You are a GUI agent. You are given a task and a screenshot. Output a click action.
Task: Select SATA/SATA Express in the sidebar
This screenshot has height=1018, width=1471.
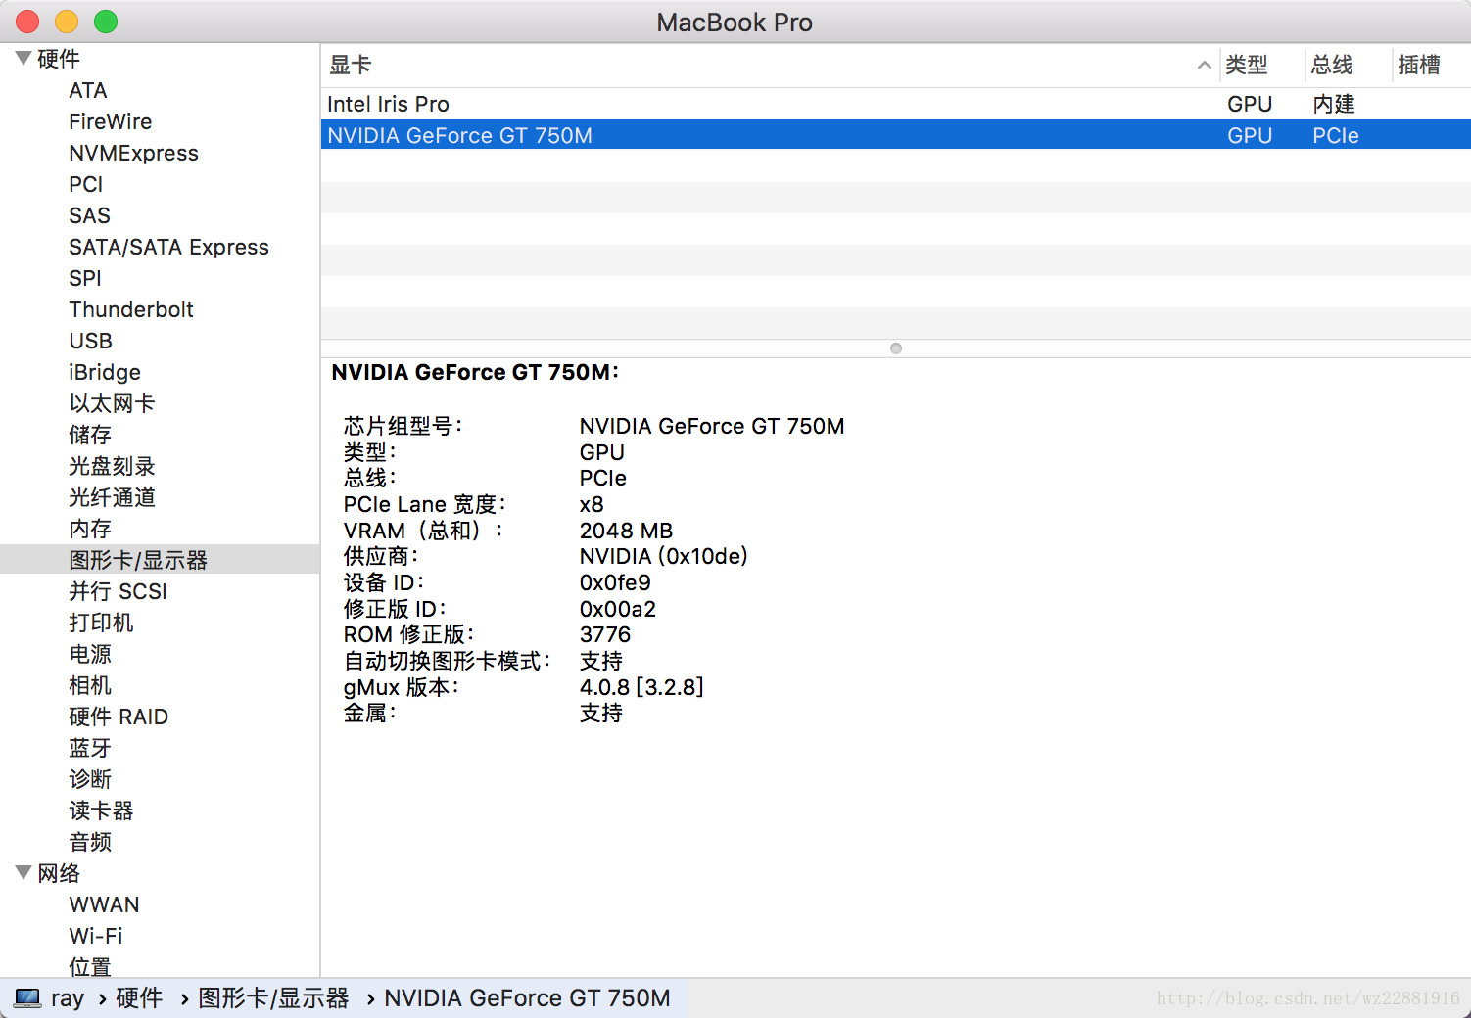coord(168,247)
